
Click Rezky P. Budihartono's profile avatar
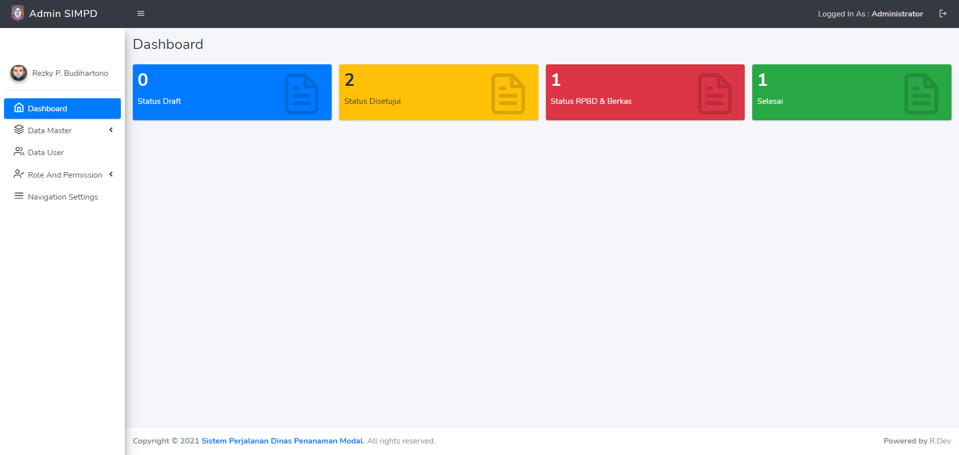point(18,73)
